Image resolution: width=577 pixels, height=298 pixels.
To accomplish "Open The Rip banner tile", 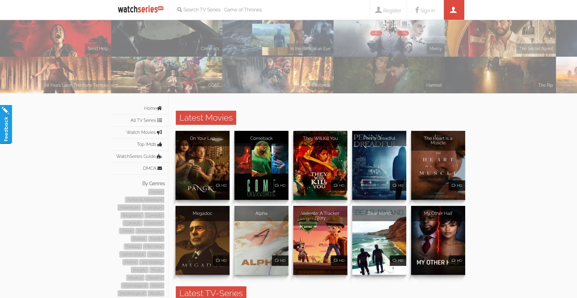I will coord(500,75).
